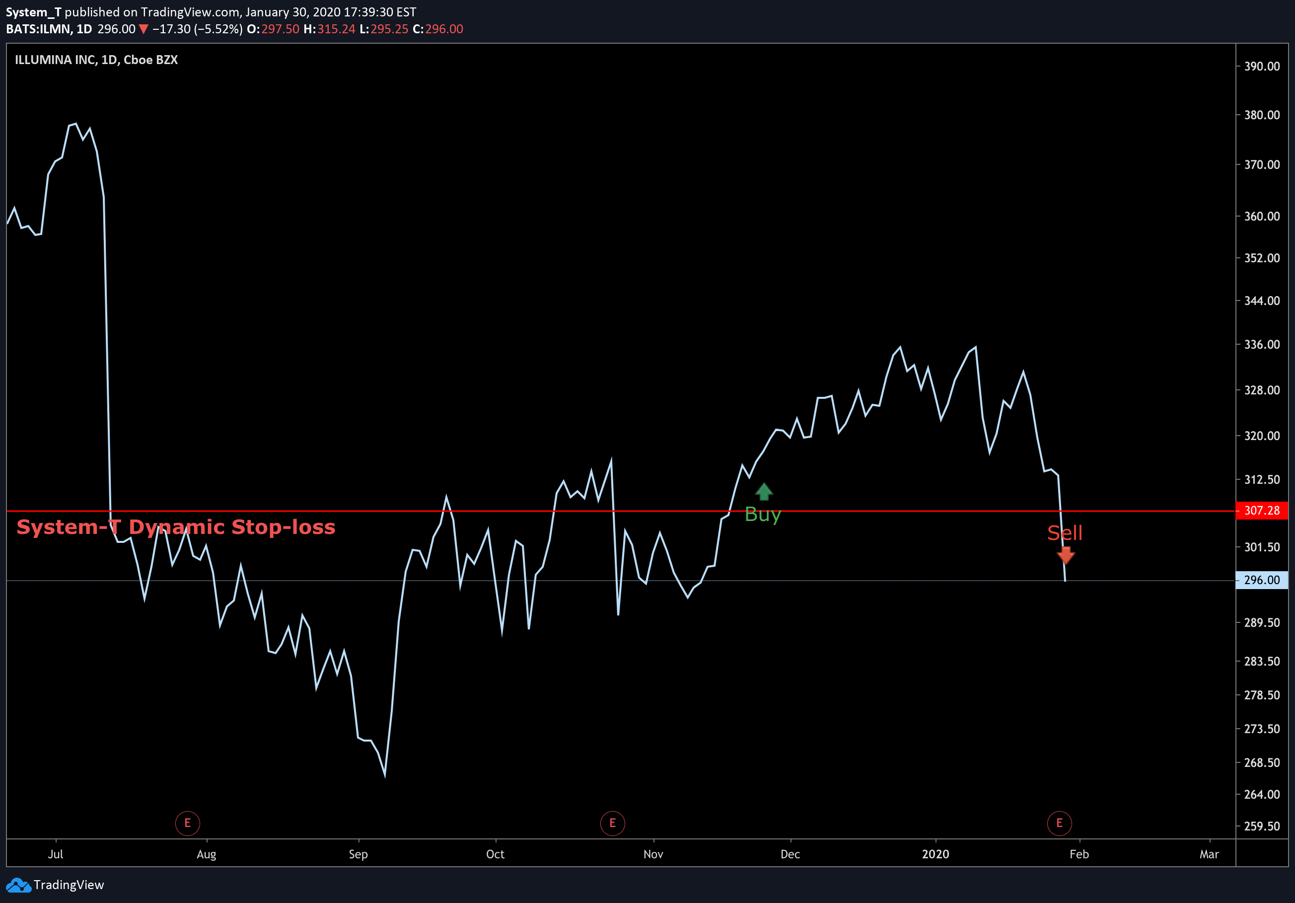The width and height of the screenshot is (1295, 903).
Task: Click the System_T author name
Action: (x=33, y=12)
